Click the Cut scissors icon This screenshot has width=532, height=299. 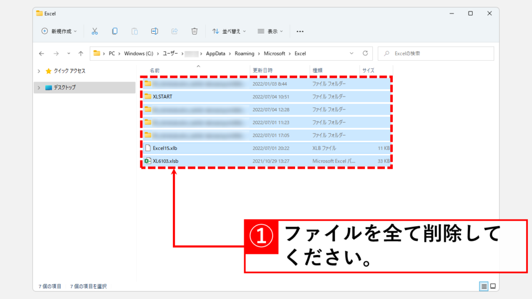tap(95, 31)
